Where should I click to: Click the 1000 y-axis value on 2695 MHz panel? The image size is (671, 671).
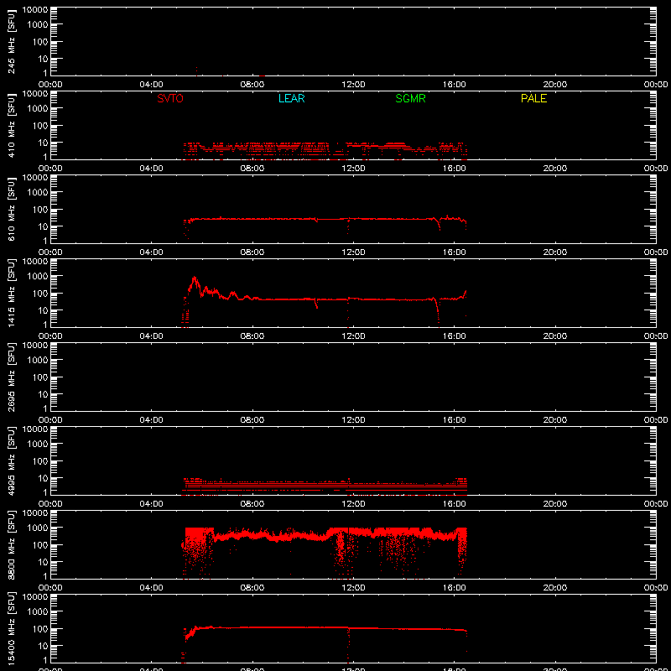pos(38,361)
